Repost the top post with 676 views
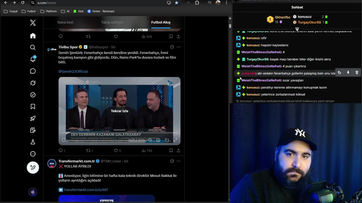 [x=88, y=36]
